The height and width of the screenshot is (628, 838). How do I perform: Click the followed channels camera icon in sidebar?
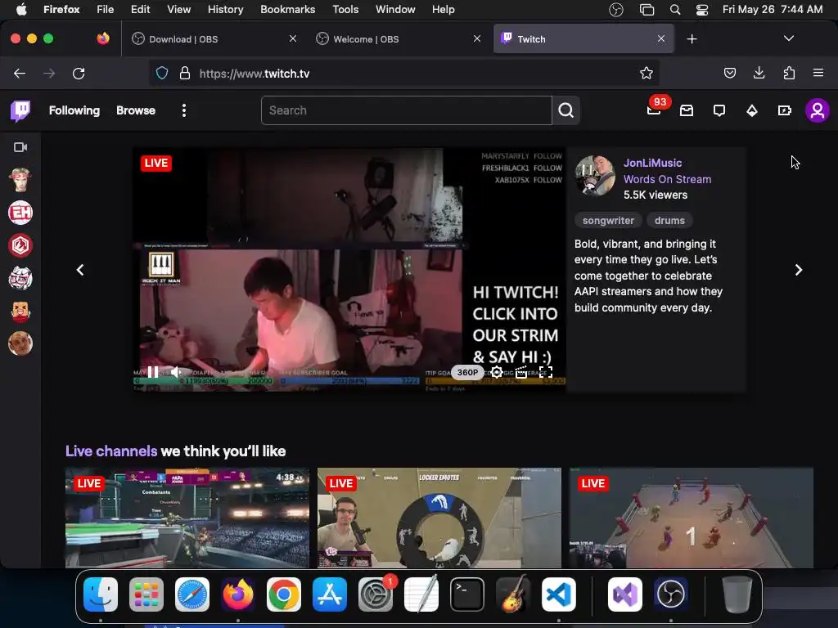20,147
